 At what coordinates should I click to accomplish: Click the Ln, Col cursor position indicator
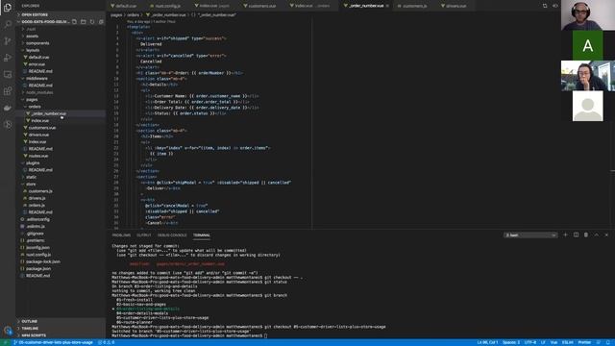pos(487,342)
